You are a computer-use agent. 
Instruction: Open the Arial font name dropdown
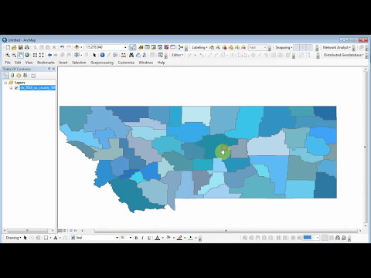[117, 238]
